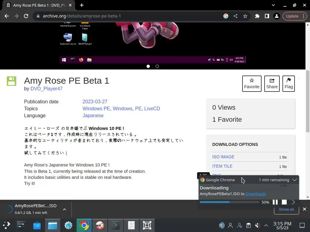This screenshot has width=310, height=232.
Task: Open the Chrome profile avatar
Action: tap(277, 16)
